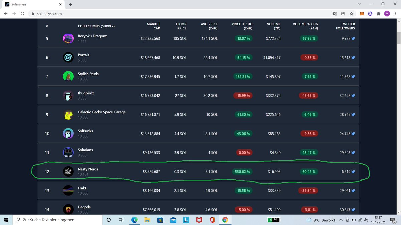Open the Stylish Studs collection
401x225 pixels.
88,74
